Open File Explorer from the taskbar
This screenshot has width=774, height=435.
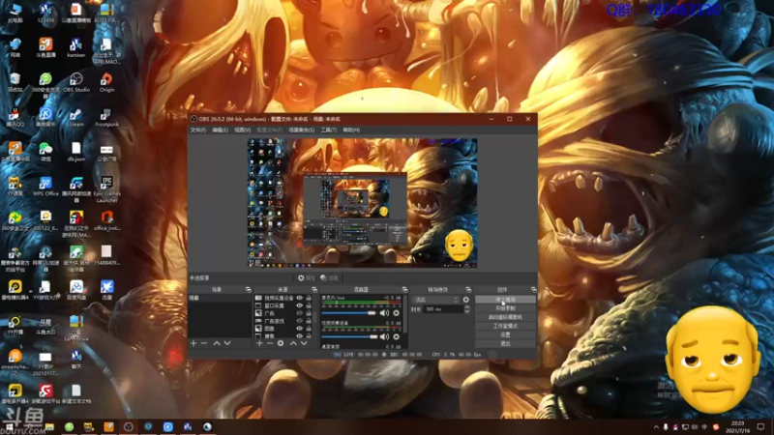point(49,427)
